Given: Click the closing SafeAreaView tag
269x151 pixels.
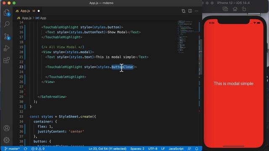Looking at the screenshot, I should pos(52,97).
